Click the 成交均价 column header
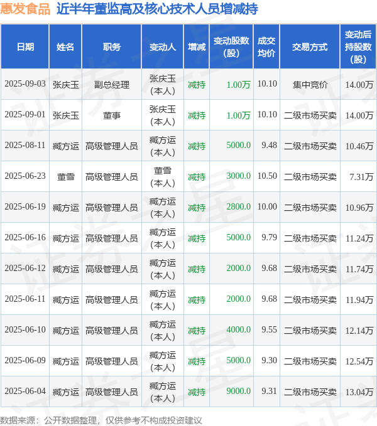This screenshot has height=426, width=377. point(266,46)
